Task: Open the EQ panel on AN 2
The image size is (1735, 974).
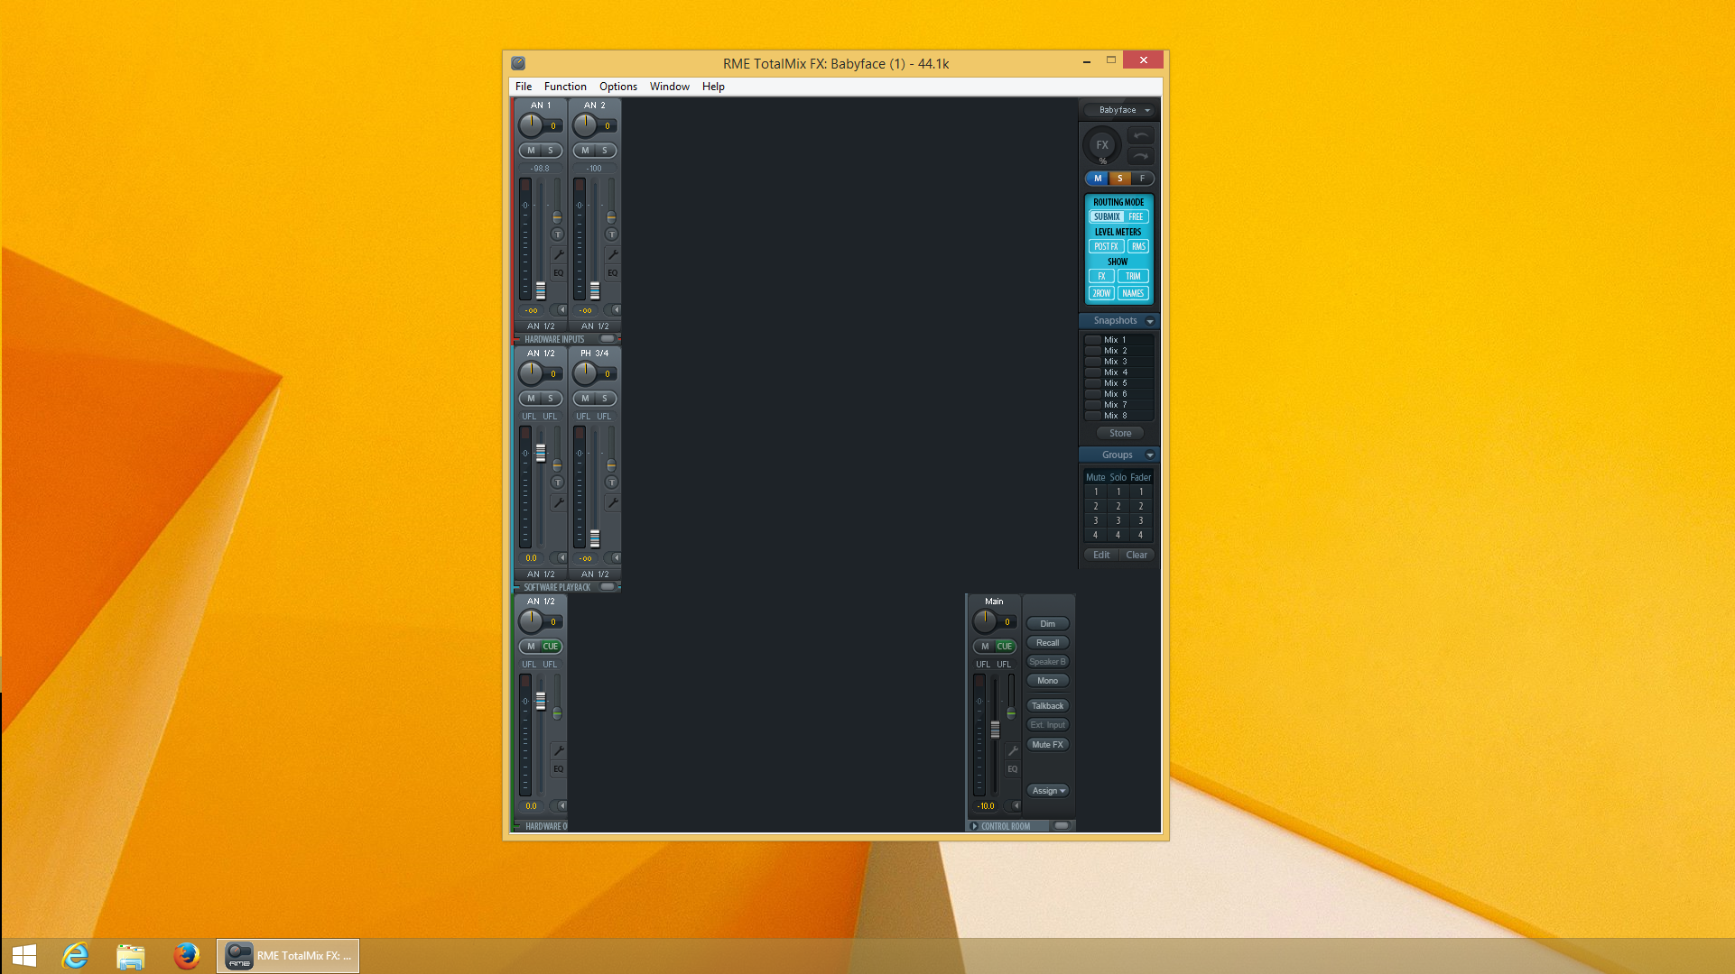Action: click(612, 272)
